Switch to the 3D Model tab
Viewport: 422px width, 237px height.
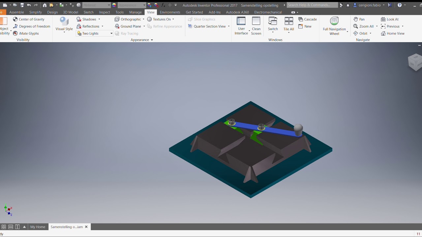point(71,12)
